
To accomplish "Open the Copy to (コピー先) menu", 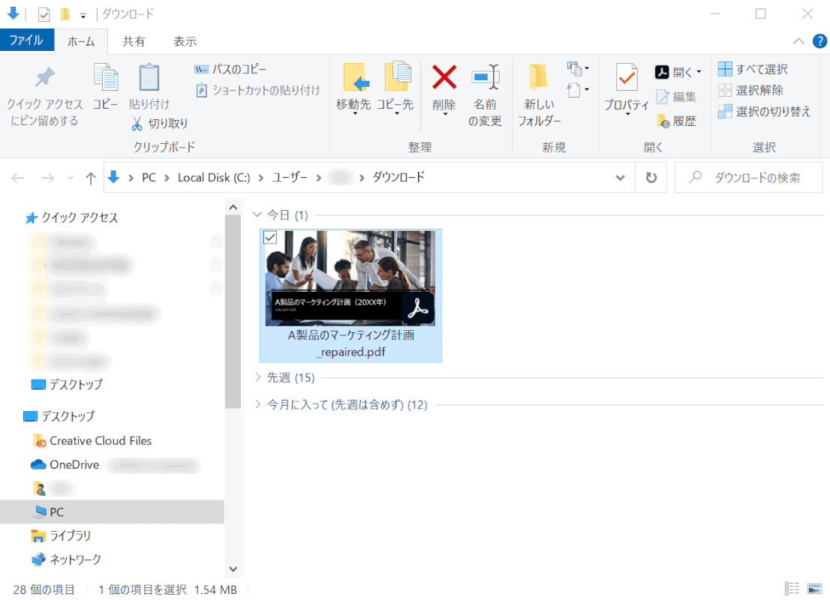I will coord(395,89).
